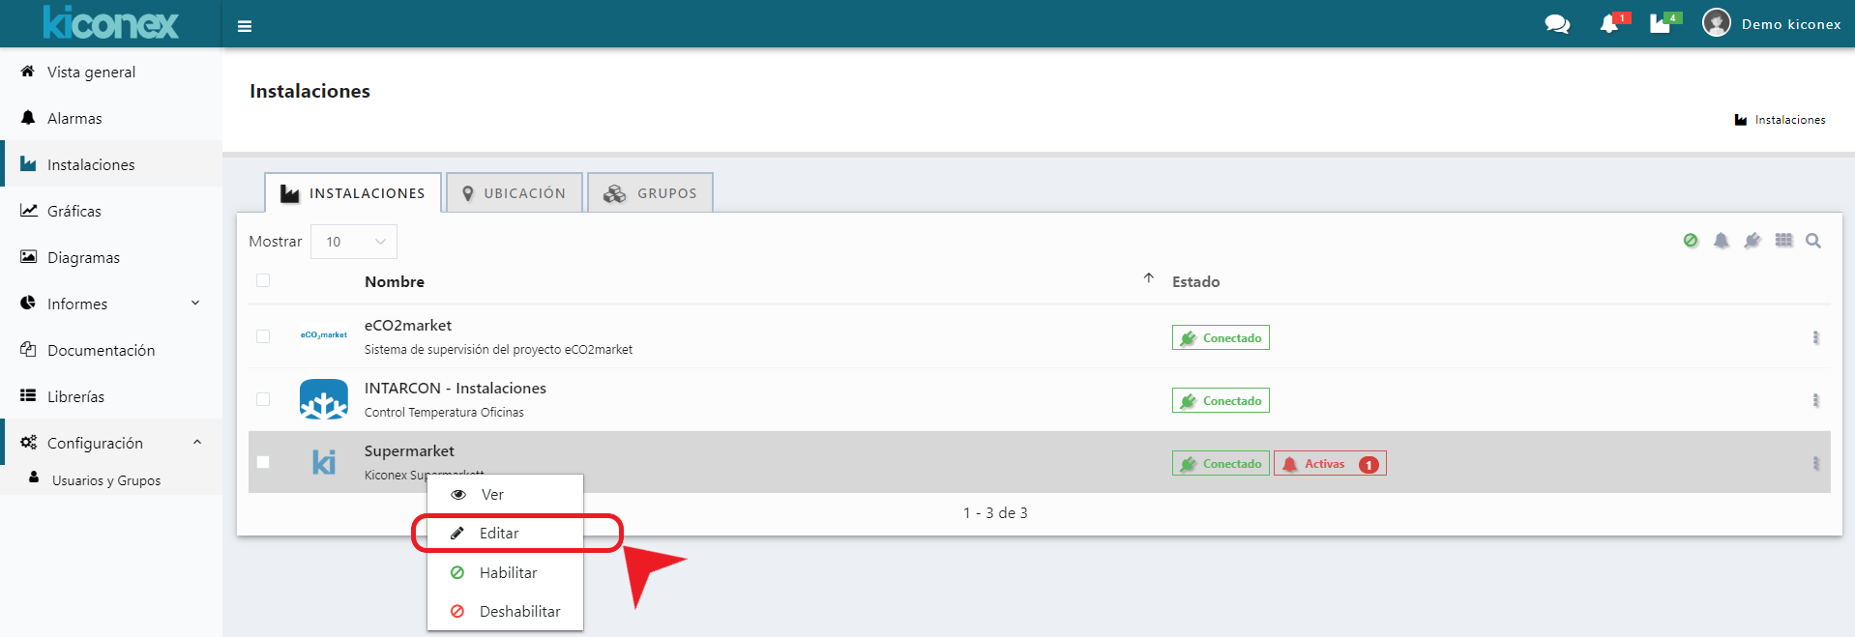Open the Mostrar rows-per-page dropdown
Image resolution: width=1855 pixels, height=637 pixels.
(354, 242)
